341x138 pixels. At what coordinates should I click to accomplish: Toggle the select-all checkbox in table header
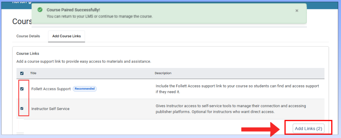point(22,73)
